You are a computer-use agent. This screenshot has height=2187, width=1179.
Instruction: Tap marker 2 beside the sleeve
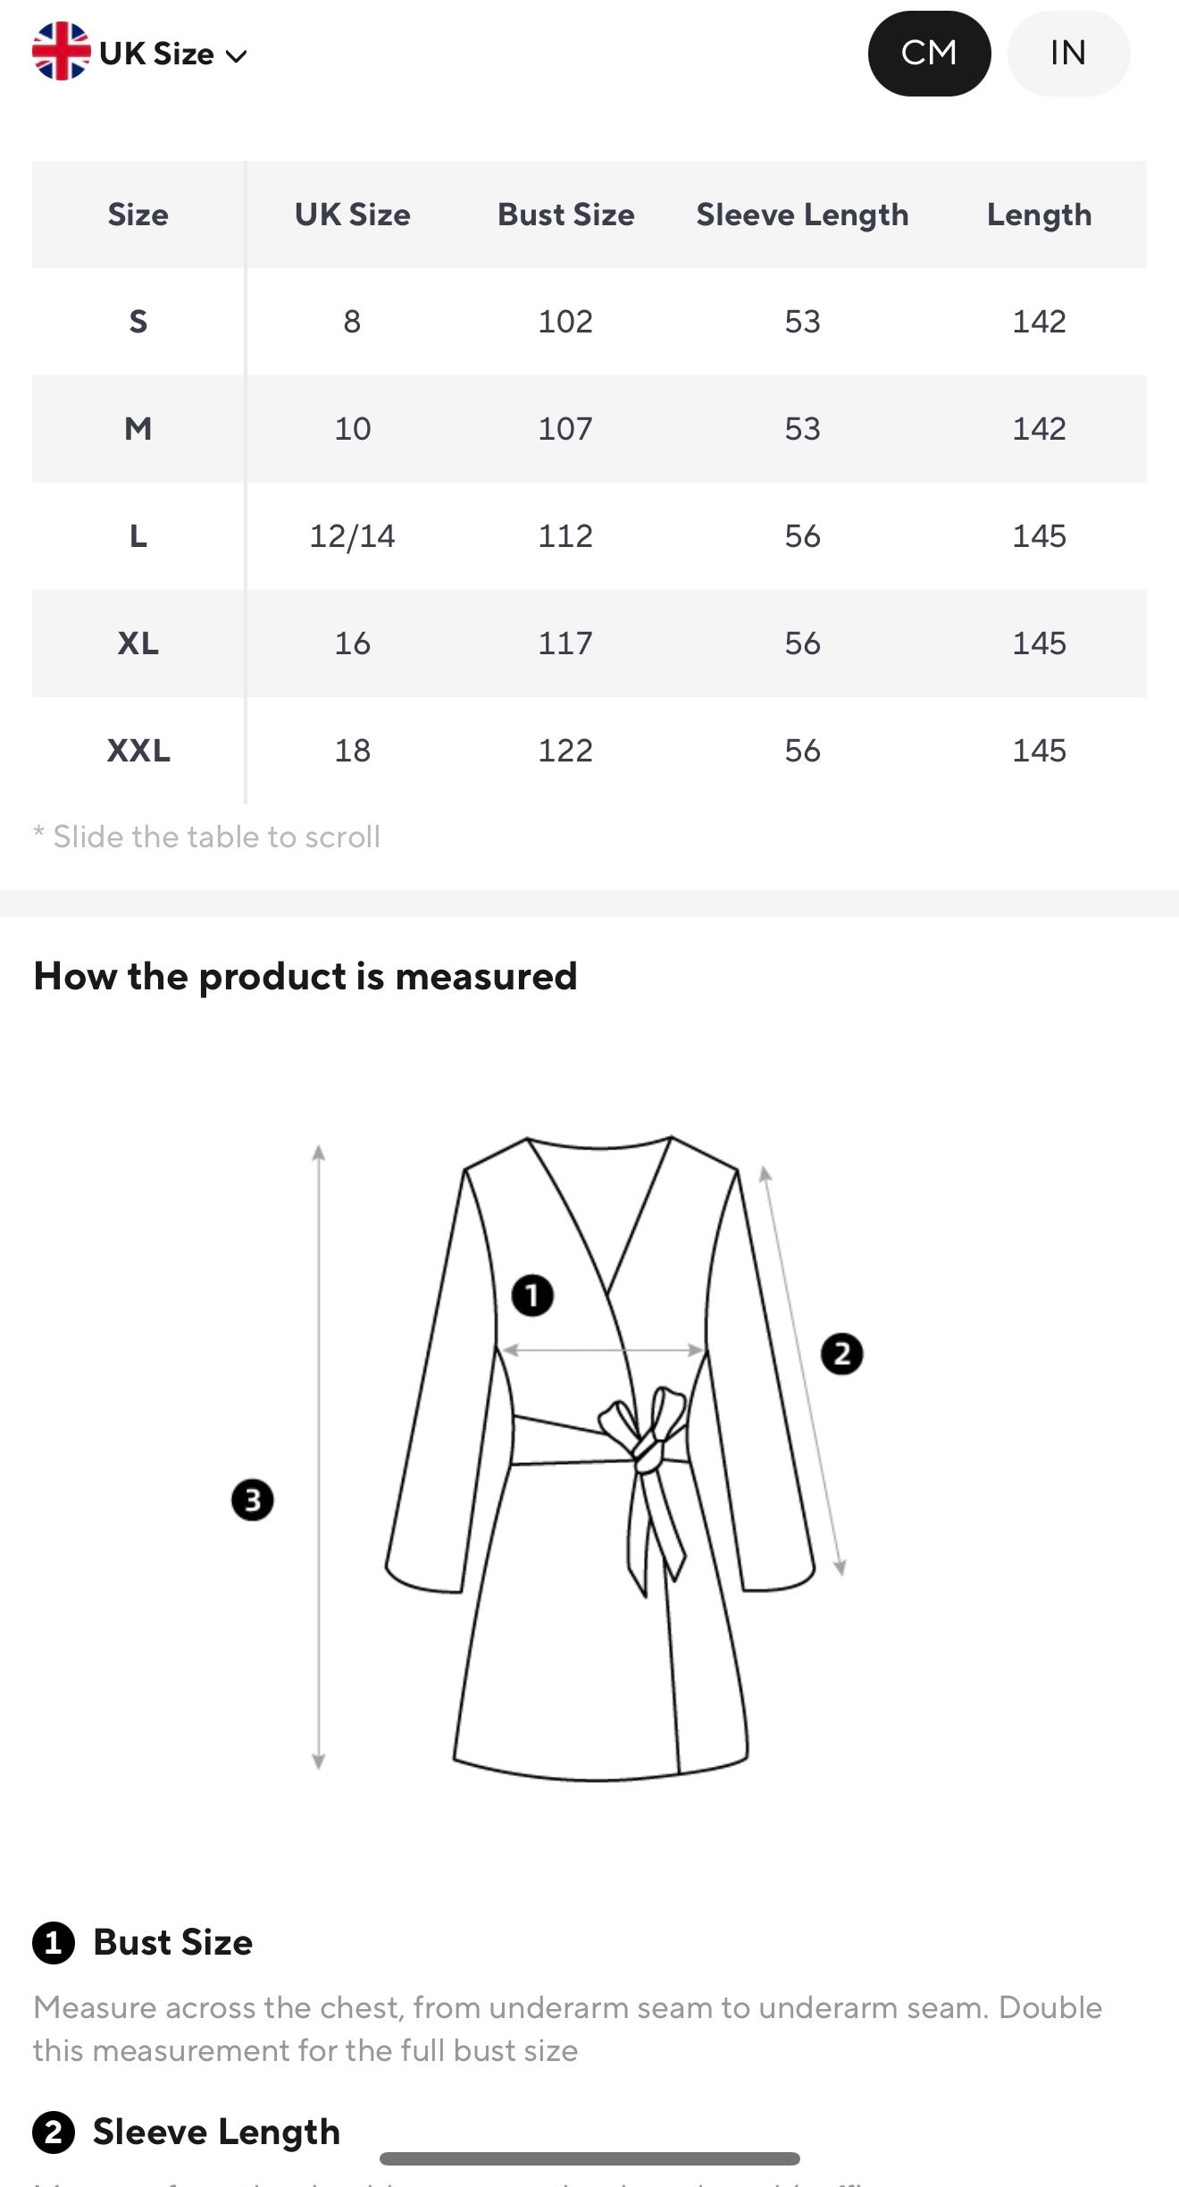coord(841,1354)
